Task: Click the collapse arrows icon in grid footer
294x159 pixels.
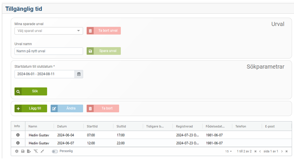Action: point(42,152)
